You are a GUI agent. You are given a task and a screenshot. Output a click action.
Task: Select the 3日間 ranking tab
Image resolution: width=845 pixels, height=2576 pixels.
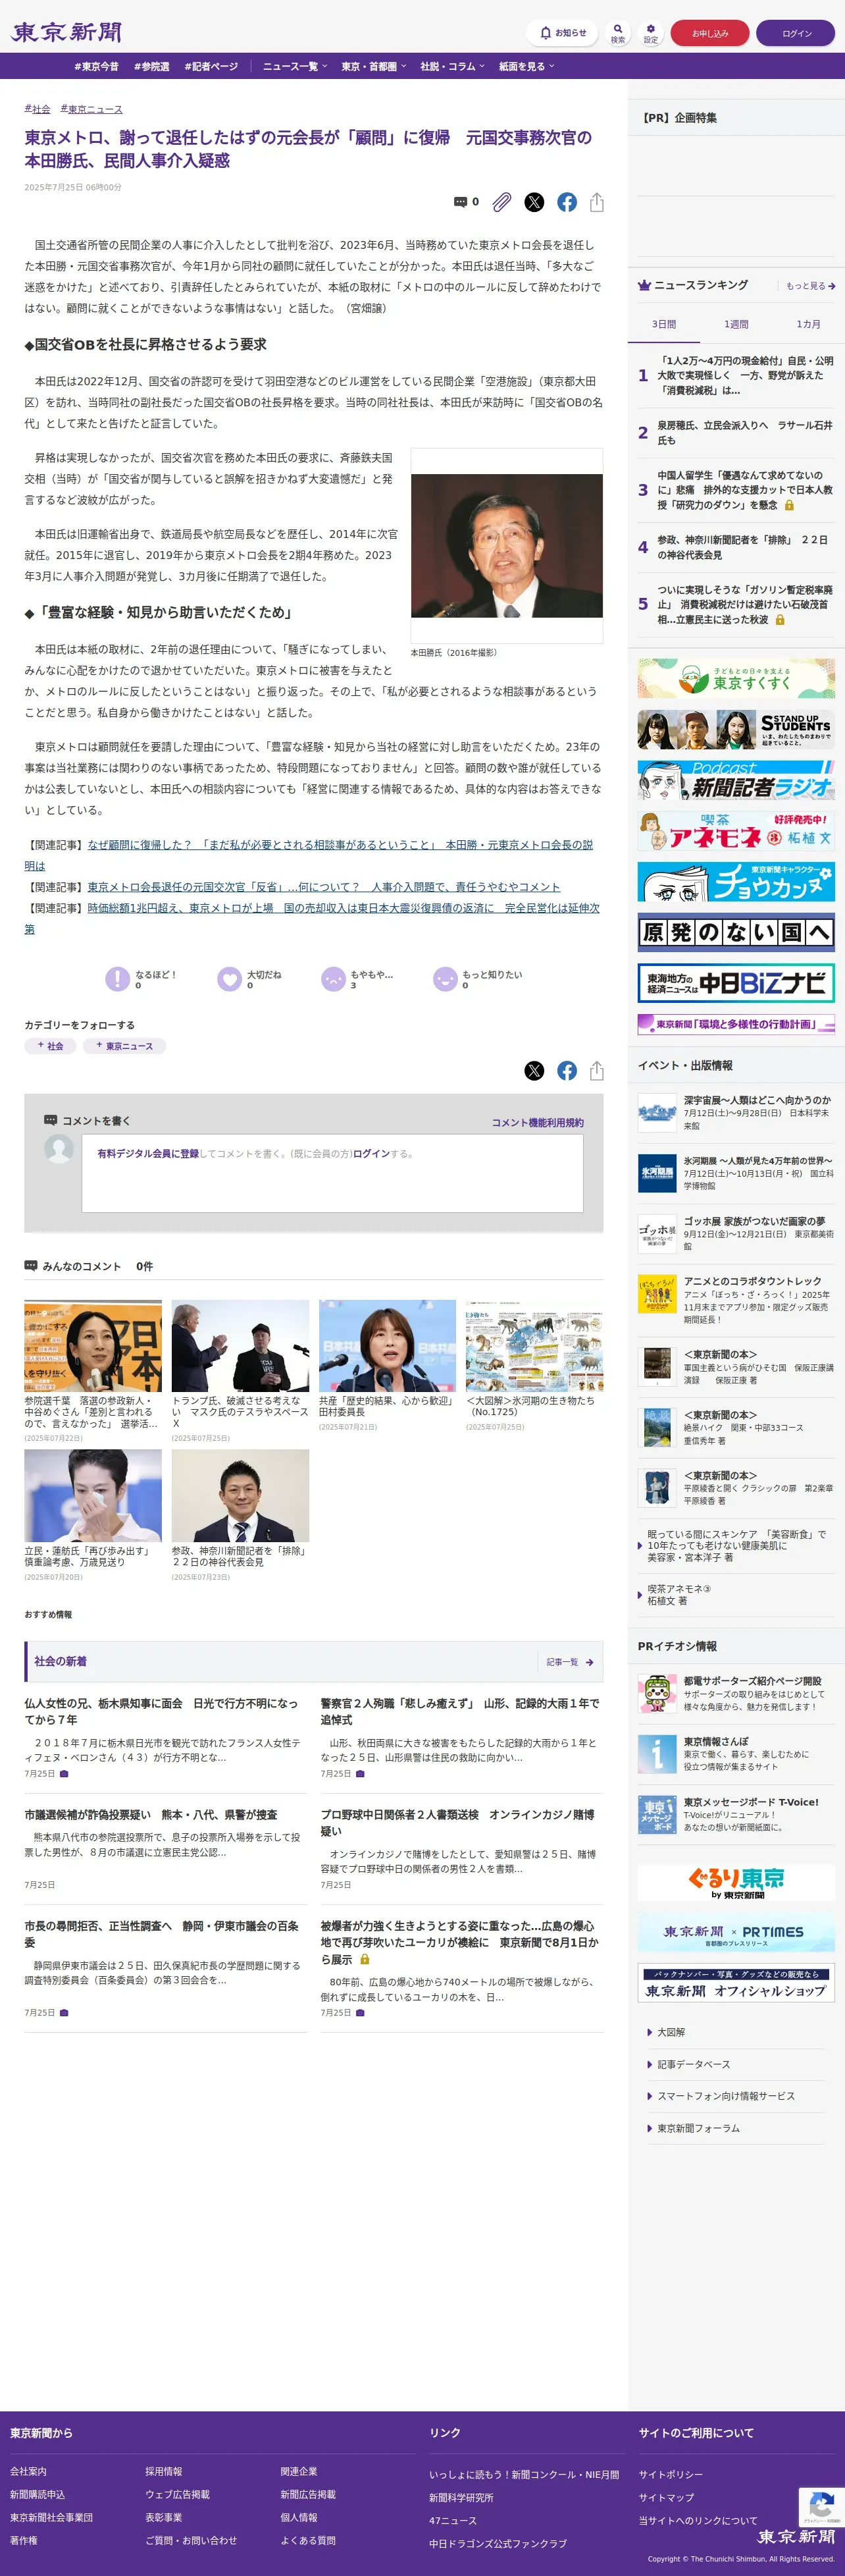coord(664,324)
